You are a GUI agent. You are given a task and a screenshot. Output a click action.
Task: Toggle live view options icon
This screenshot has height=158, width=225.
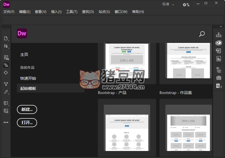6,58
